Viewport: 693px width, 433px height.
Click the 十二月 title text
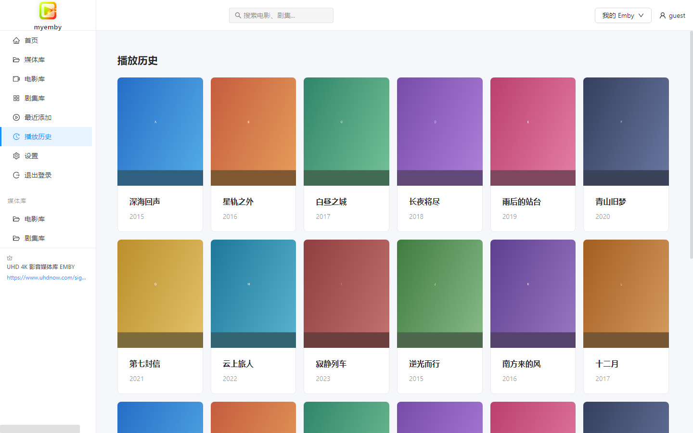point(607,364)
